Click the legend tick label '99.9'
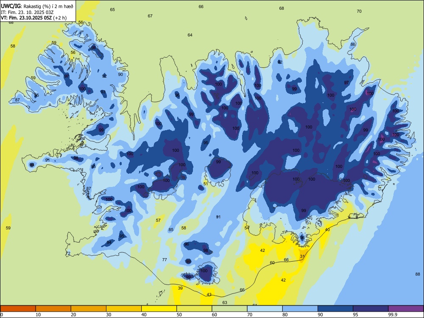The image size is (424, 318). point(392,315)
